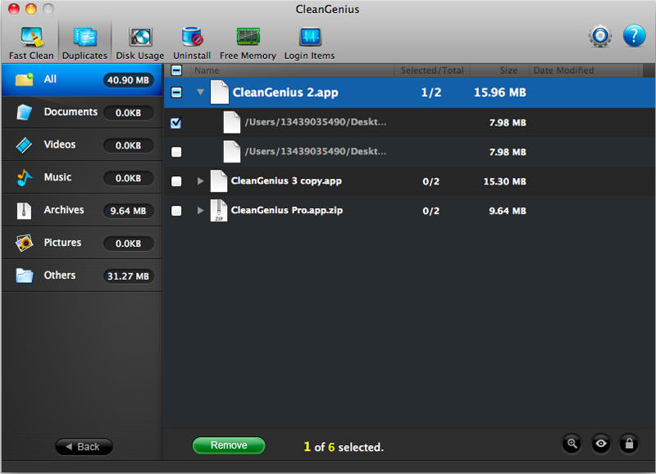
Task: Click the Others folder icon
Action: (x=25, y=276)
